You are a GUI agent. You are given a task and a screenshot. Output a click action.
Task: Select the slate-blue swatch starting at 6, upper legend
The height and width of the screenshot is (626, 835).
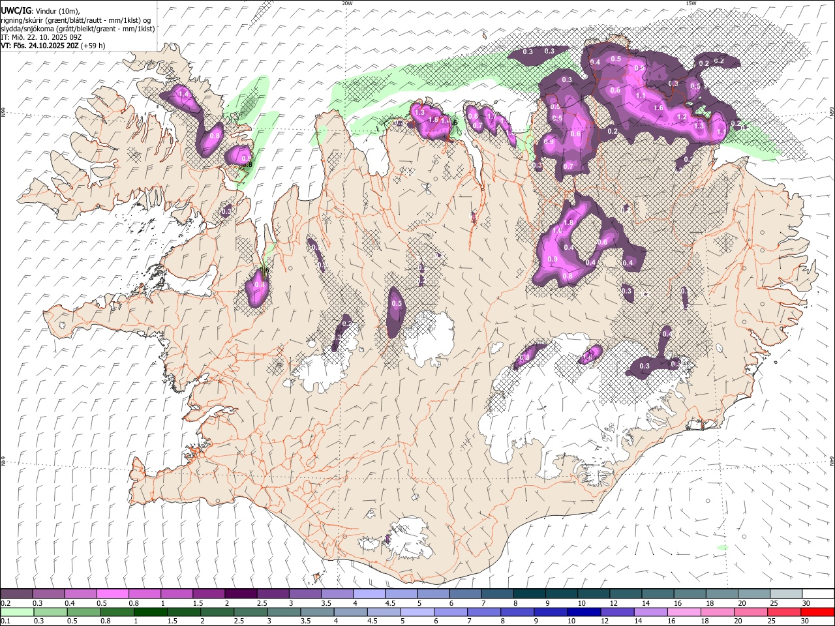466,594
